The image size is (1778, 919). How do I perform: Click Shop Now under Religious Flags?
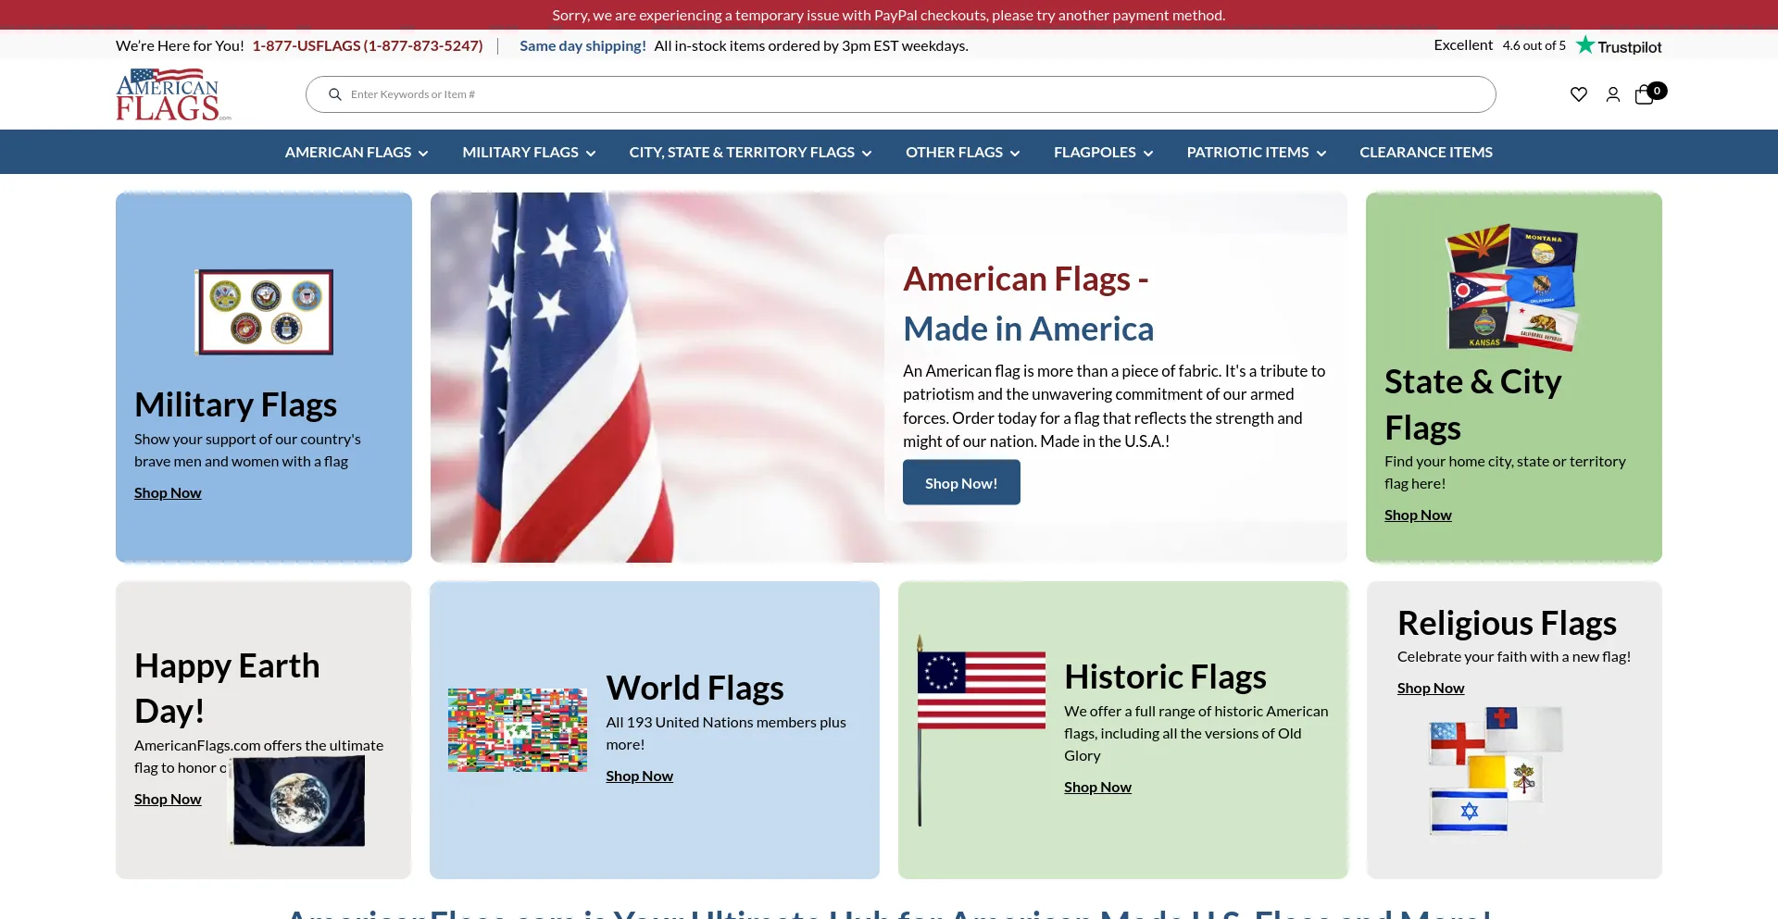tap(1431, 689)
